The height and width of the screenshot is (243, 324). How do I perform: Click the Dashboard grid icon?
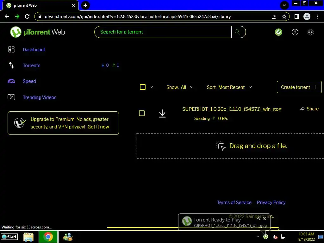(x=11, y=49)
